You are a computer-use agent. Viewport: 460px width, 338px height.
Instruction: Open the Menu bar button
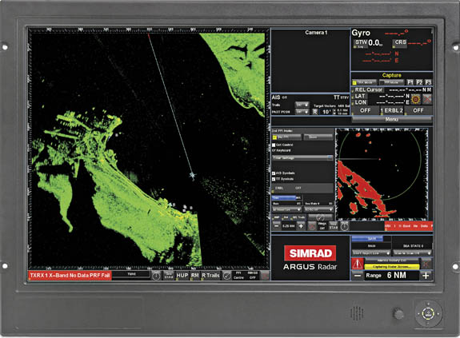click(392, 120)
